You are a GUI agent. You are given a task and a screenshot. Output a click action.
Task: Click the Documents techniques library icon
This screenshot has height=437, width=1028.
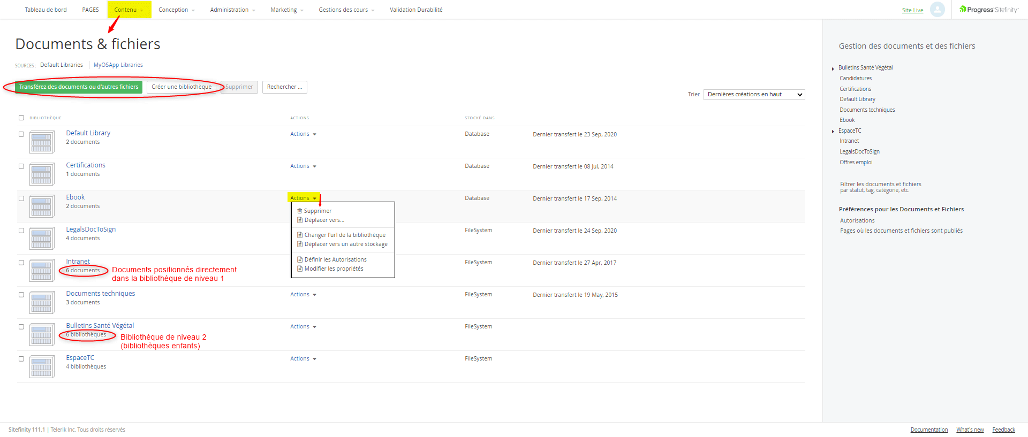tap(42, 303)
